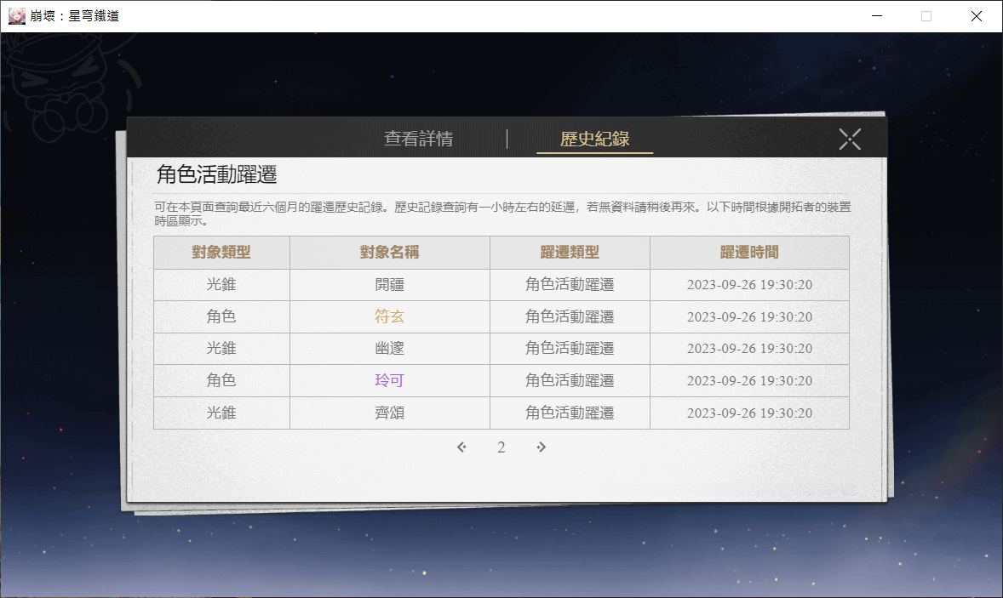Click the game app icon in title bar

coord(17,16)
